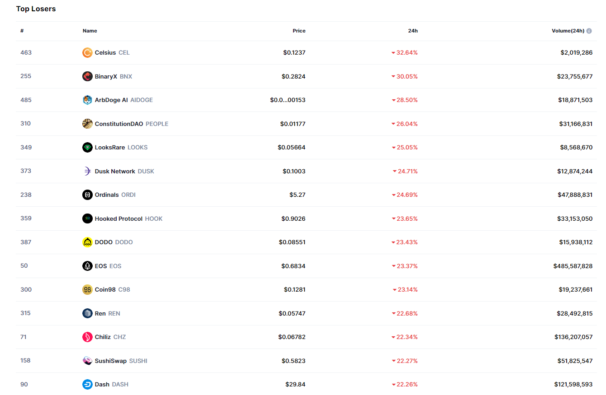Sort by the Volume(24h) column header
Image resolution: width=606 pixels, height=395 pixels.
568,31
